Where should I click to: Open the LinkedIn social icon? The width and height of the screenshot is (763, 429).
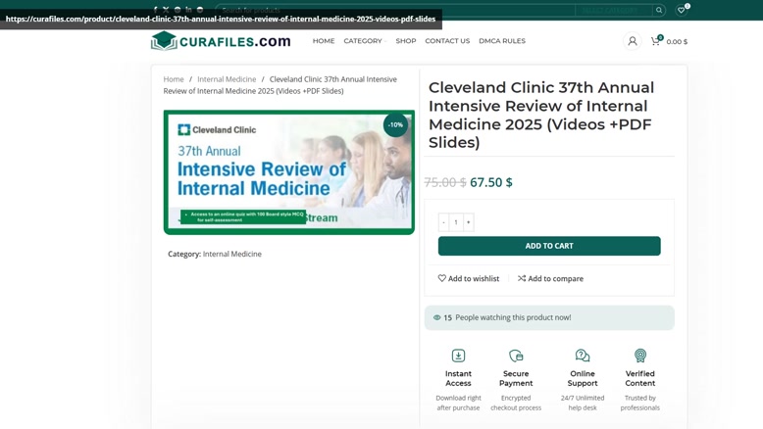[x=189, y=10]
